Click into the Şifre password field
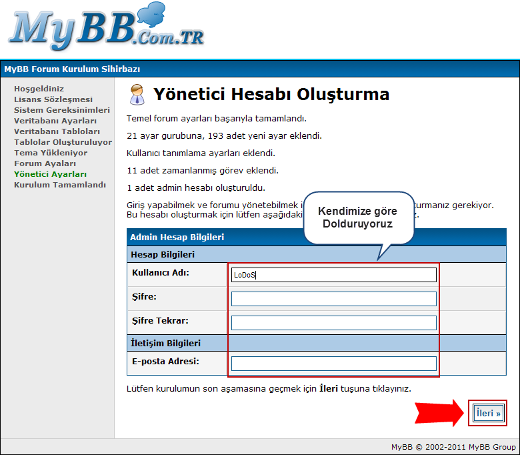The image size is (520, 455). point(333,299)
